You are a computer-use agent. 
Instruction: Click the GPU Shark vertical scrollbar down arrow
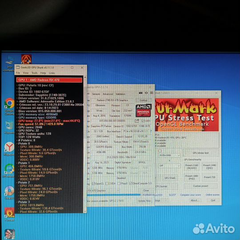pyautogui.click(x=85, y=212)
